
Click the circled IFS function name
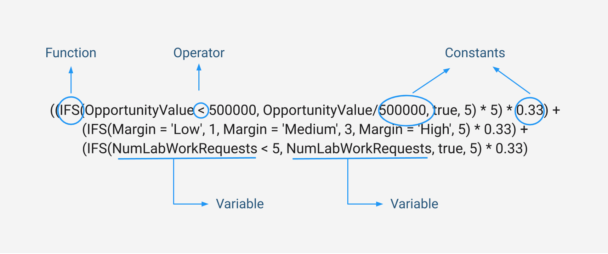[70, 110]
